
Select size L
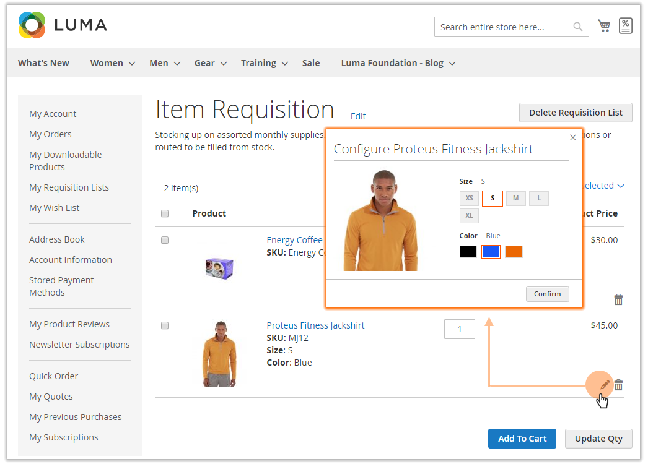click(x=539, y=198)
